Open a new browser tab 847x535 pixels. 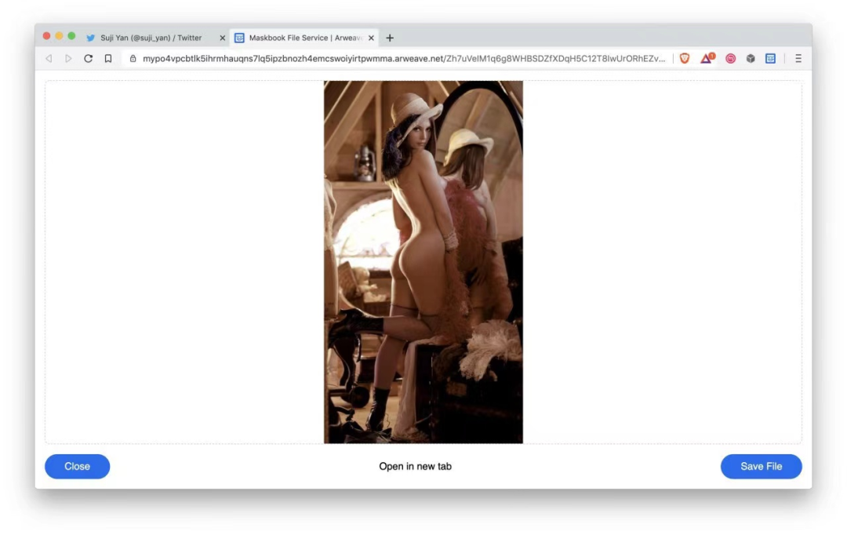click(x=390, y=38)
